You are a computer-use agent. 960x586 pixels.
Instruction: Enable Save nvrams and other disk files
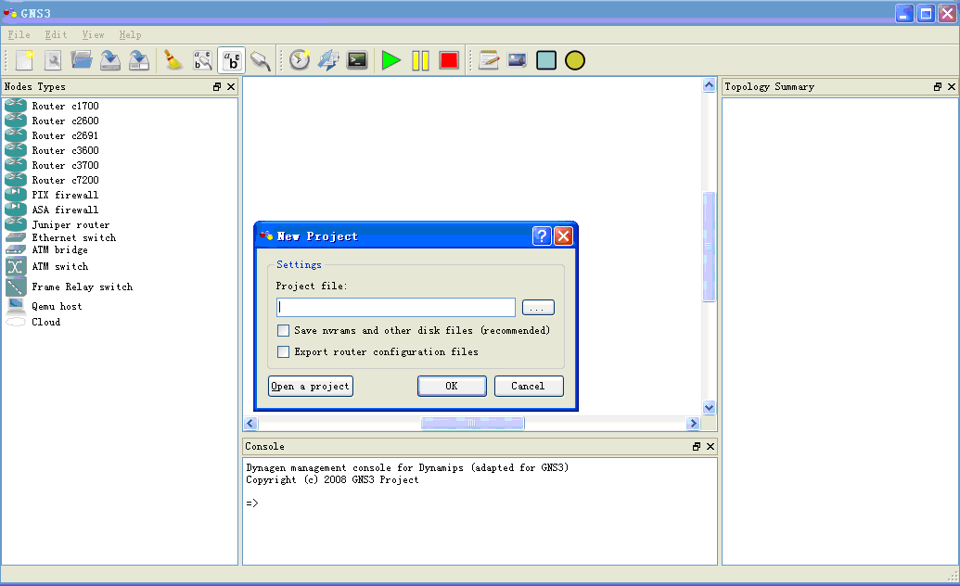point(284,331)
